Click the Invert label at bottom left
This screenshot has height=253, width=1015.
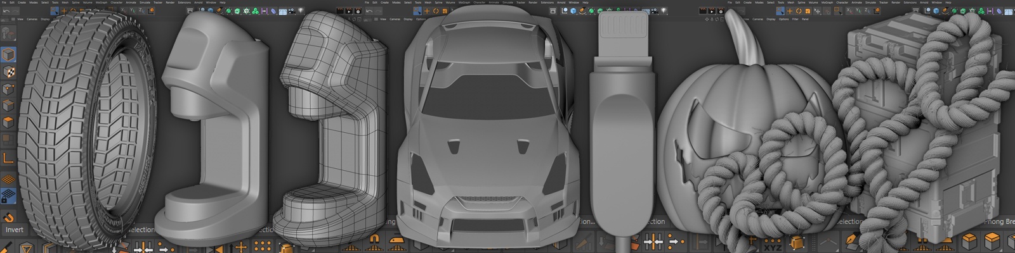(x=15, y=230)
